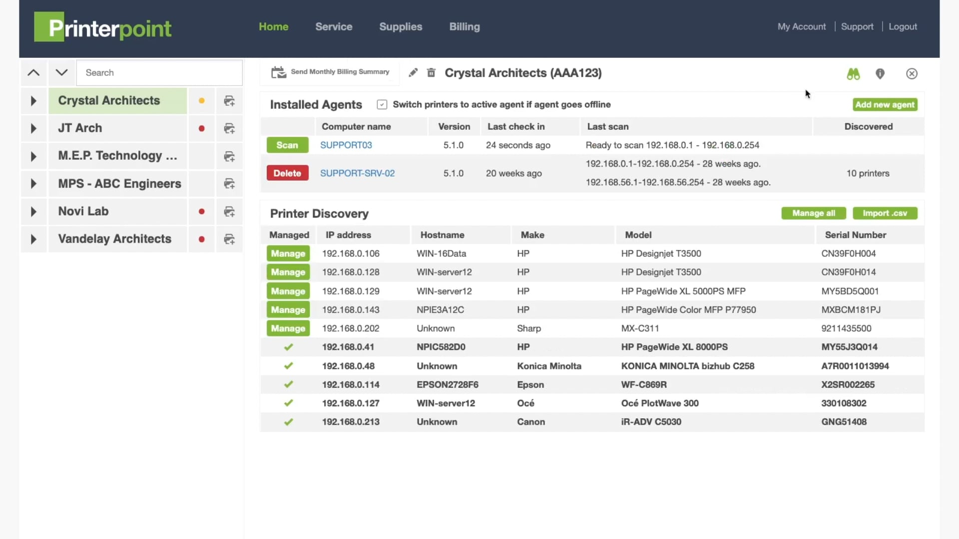Image resolution: width=959 pixels, height=539 pixels.
Task: Click Logout
Action: coord(903,27)
